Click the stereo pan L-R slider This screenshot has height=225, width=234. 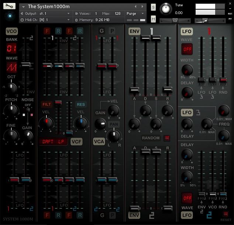pyautogui.click(x=175, y=21)
